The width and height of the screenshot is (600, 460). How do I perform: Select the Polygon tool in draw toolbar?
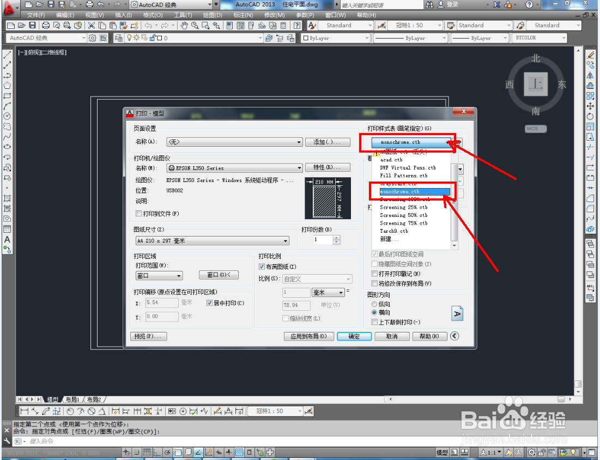click(x=7, y=86)
